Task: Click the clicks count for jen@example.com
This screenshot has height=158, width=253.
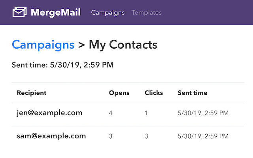Action: (x=147, y=113)
